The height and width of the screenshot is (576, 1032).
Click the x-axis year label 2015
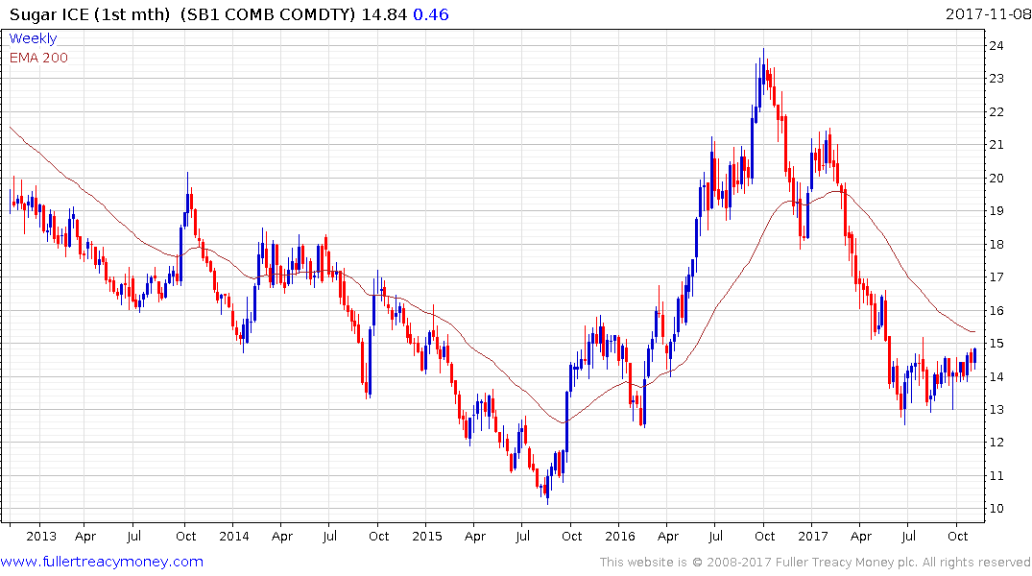[427, 536]
